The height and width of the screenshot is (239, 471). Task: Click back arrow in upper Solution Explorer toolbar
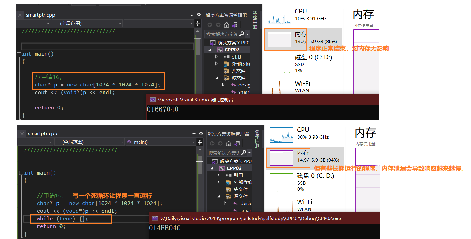[x=210, y=25]
